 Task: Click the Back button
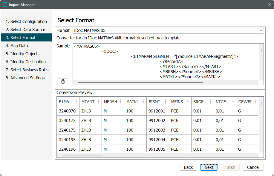coord(188,167)
